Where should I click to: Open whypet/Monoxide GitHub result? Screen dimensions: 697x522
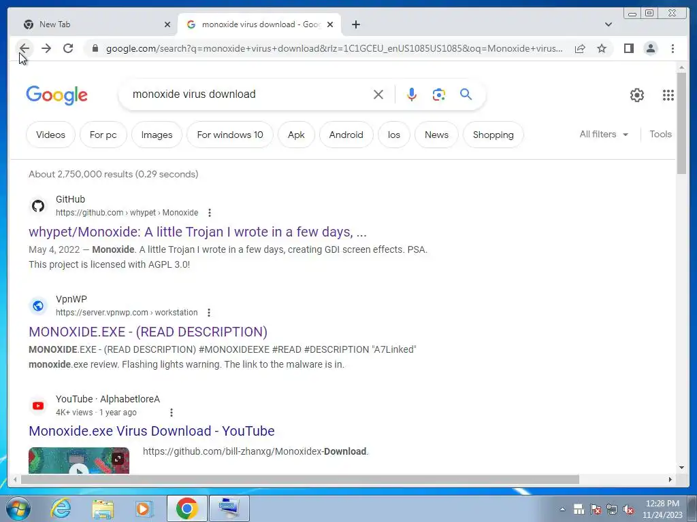197,232
